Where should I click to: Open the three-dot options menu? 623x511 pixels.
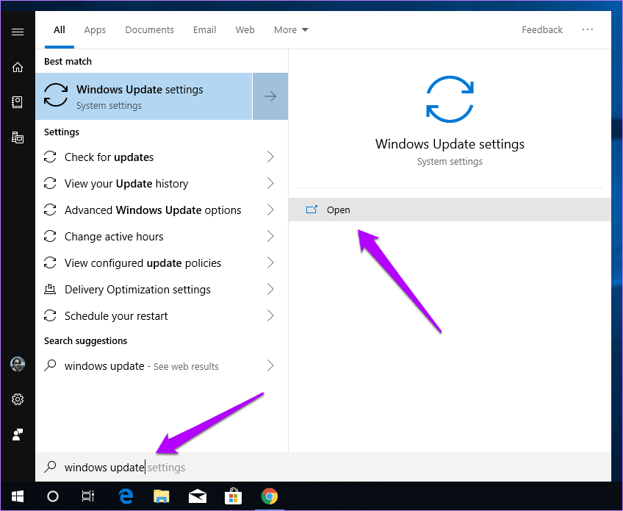coord(587,29)
